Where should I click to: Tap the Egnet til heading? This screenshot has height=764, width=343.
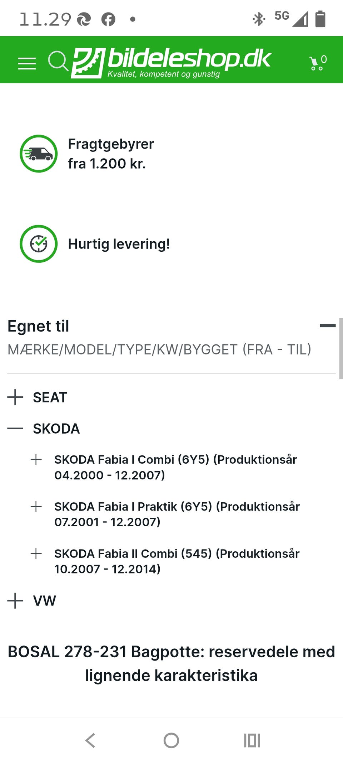click(x=38, y=326)
